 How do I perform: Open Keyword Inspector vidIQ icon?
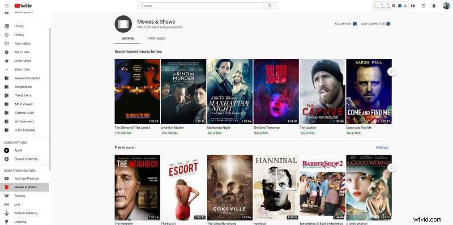(7, 78)
